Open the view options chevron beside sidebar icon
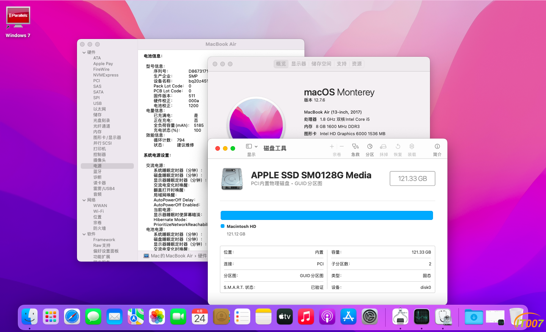 256,147
